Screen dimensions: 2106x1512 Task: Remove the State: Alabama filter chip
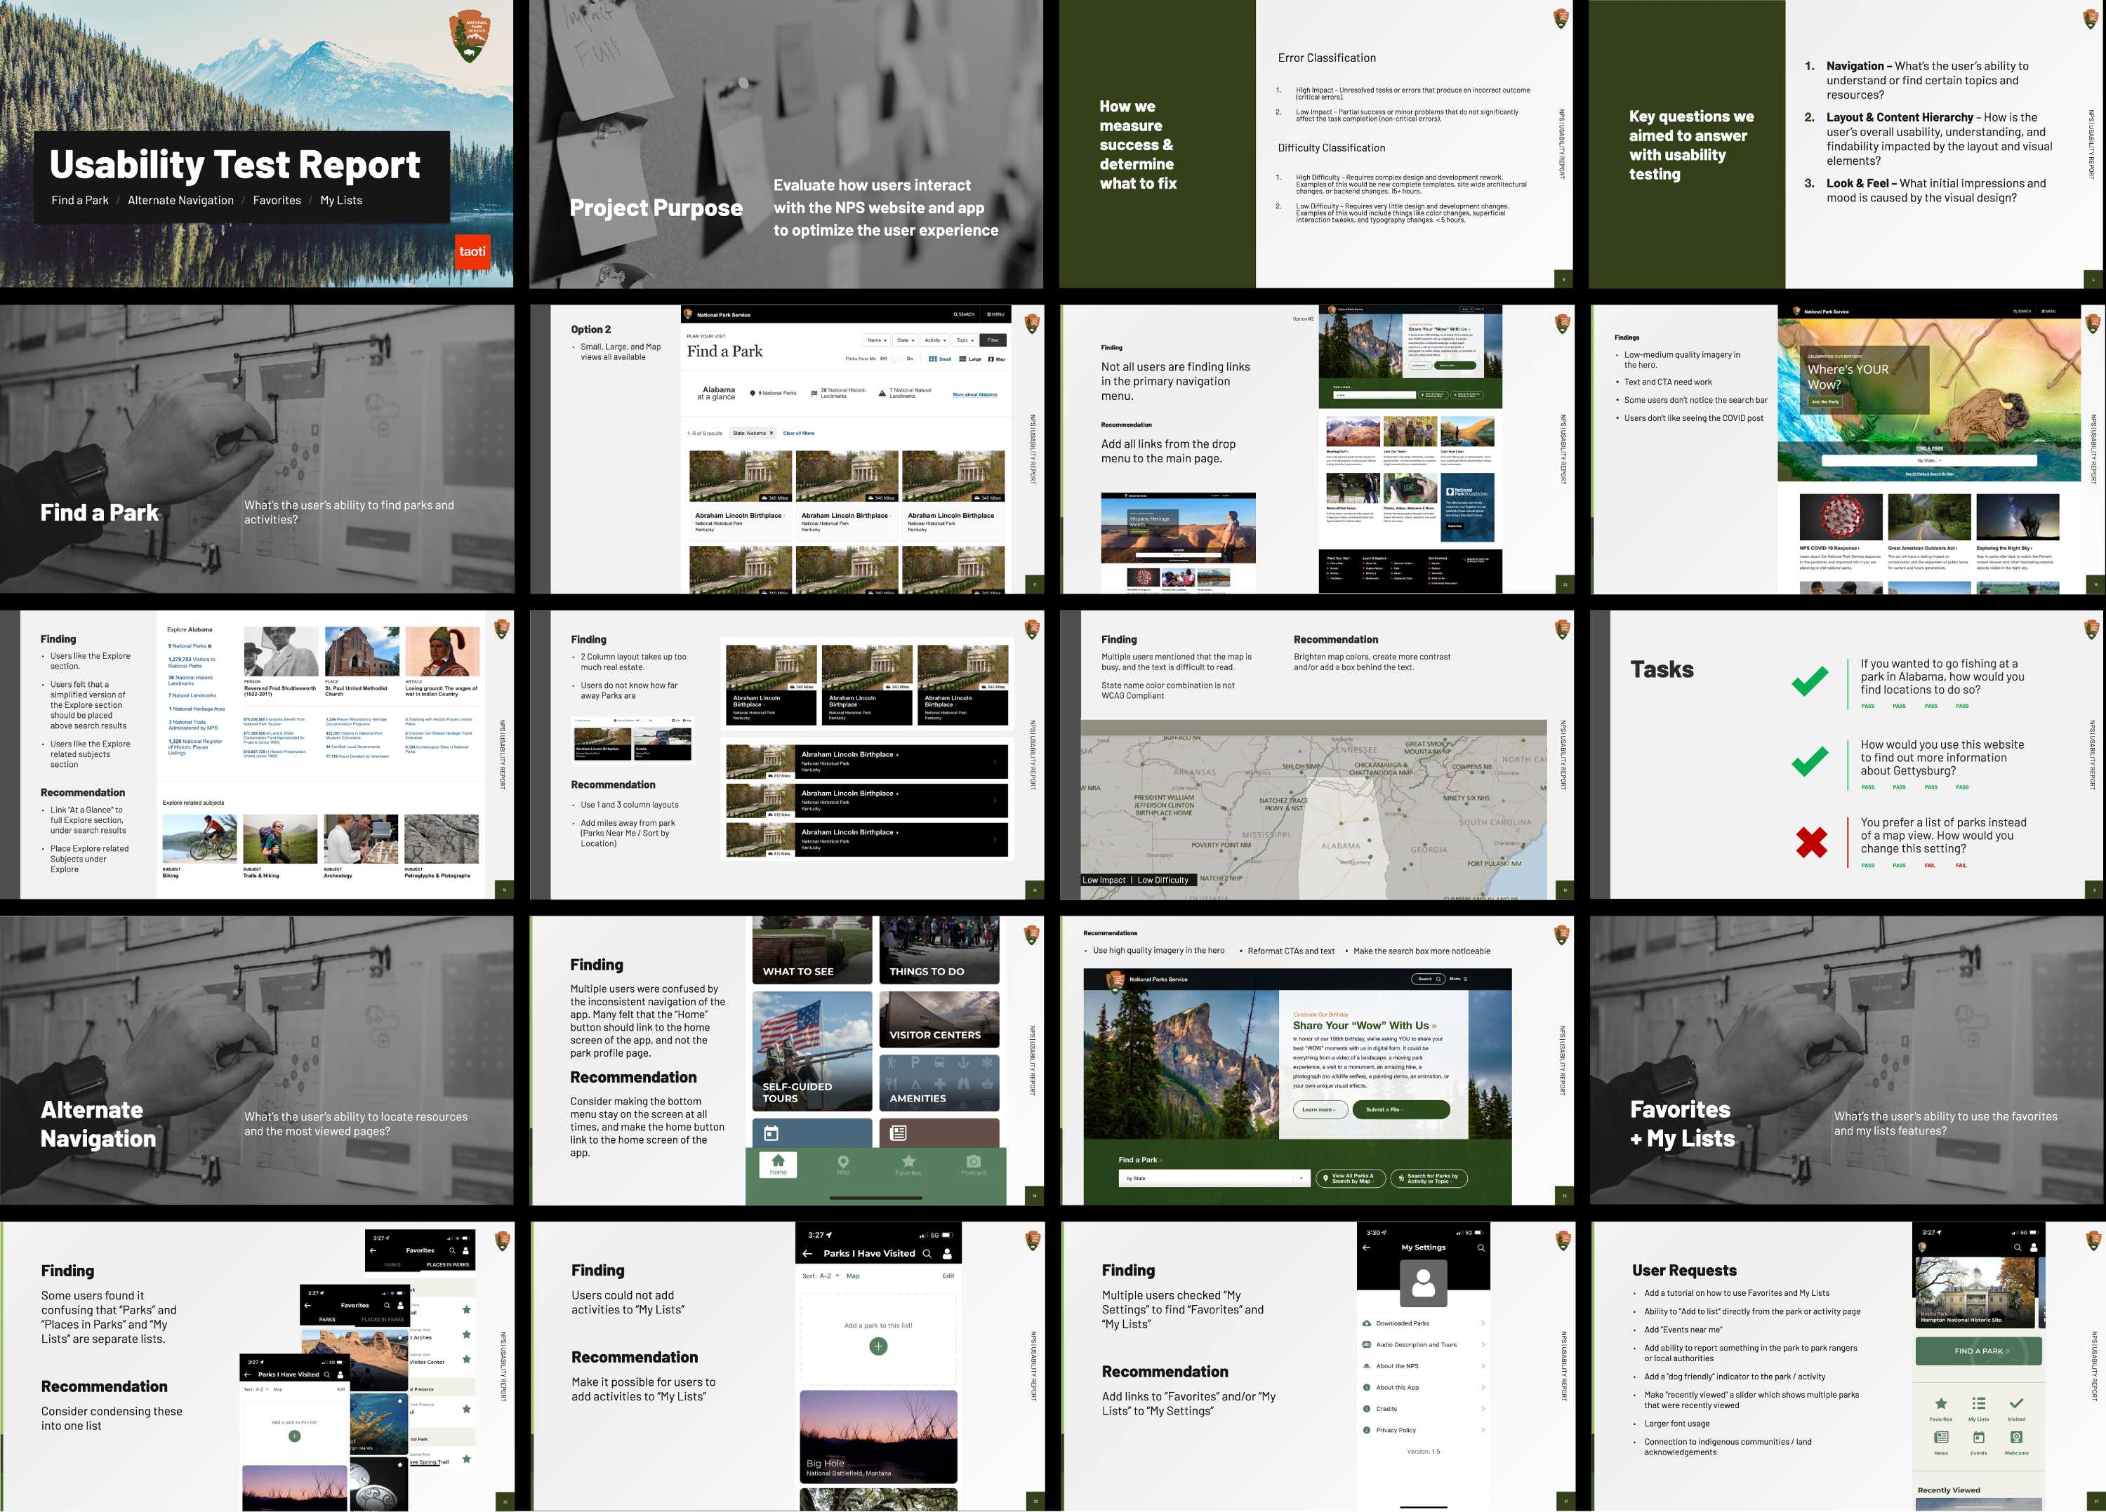(771, 434)
